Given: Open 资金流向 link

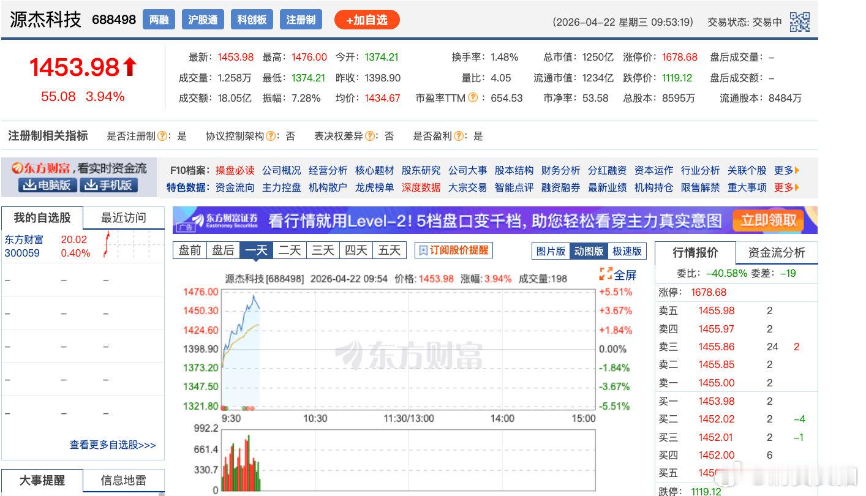Looking at the screenshot, I should pos(235,187).
